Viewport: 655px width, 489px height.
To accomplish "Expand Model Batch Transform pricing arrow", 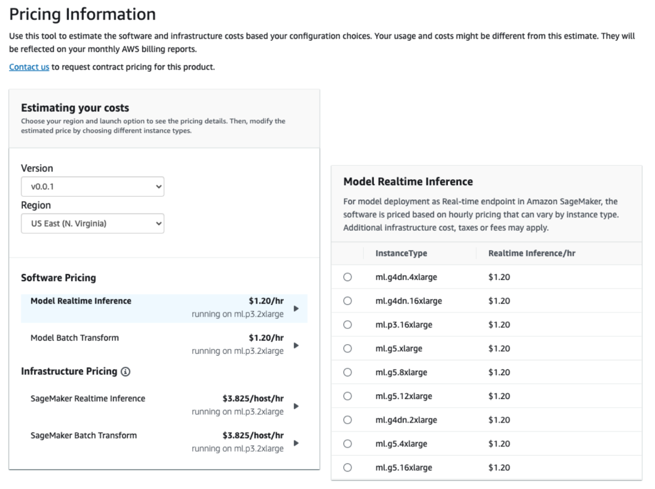I will click(x=296, y=345).
